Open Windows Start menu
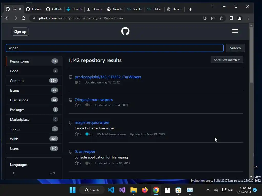This screenshot has height=196, width=262. tap(72, 190)
